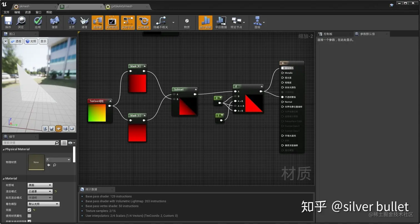420x224 pixels.
Task: Switch to the 控制板 tab
Action: pyautogui.click(x=335, y=34)
